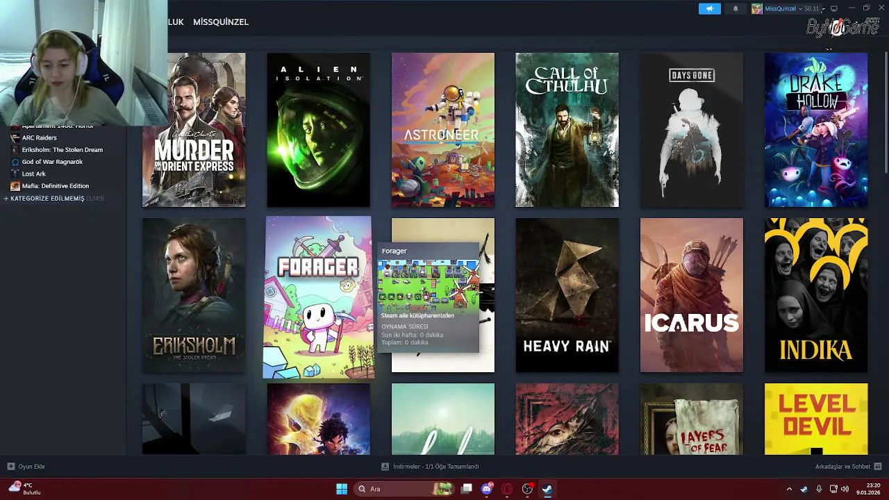Viewport: 889px width, 500px height.
Task: Click the Eriksholm sidebar game icon
Action: click(15, 150)
